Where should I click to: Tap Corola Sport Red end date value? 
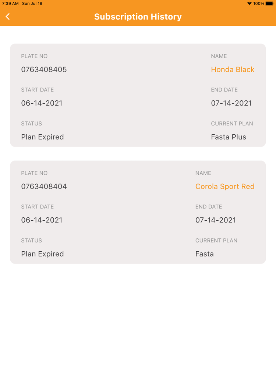point(216,220)
